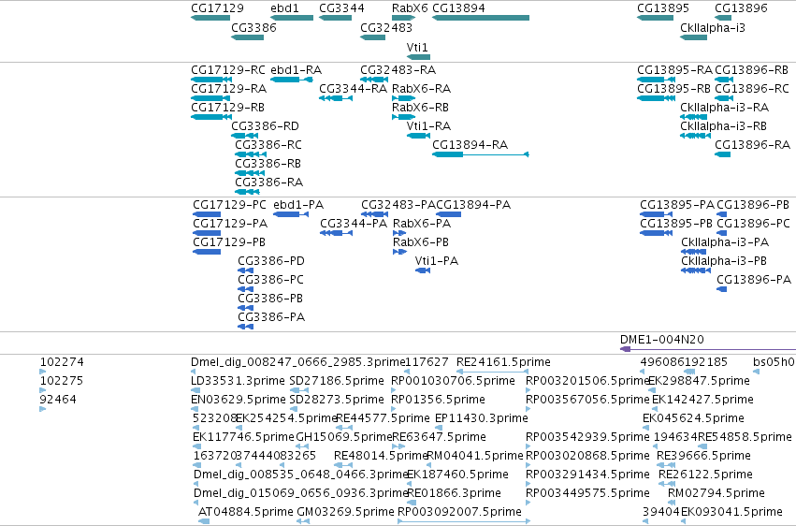Click the CkIIalpha-i3 gene label

click(x=713, y=27)
